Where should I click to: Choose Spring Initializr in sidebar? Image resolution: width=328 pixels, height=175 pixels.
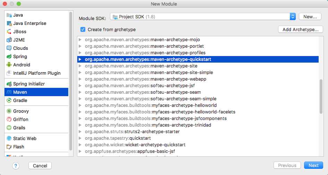pyautogui.click(x=36, y=84)
